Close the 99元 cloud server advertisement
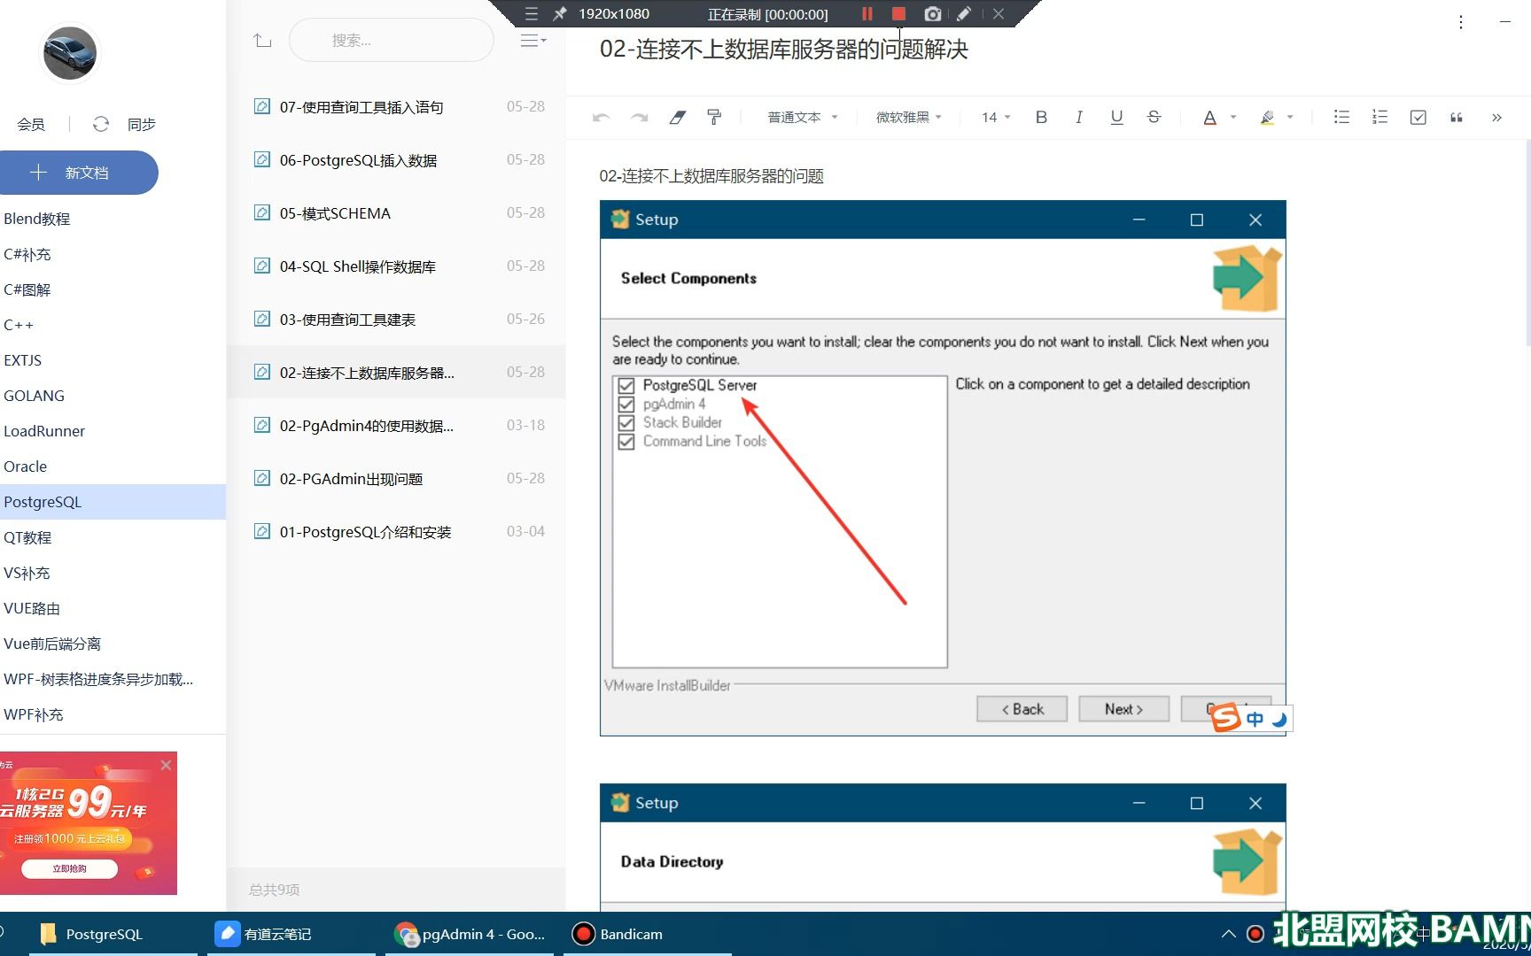Viewport: 1531px width, 956px height. 166,765
